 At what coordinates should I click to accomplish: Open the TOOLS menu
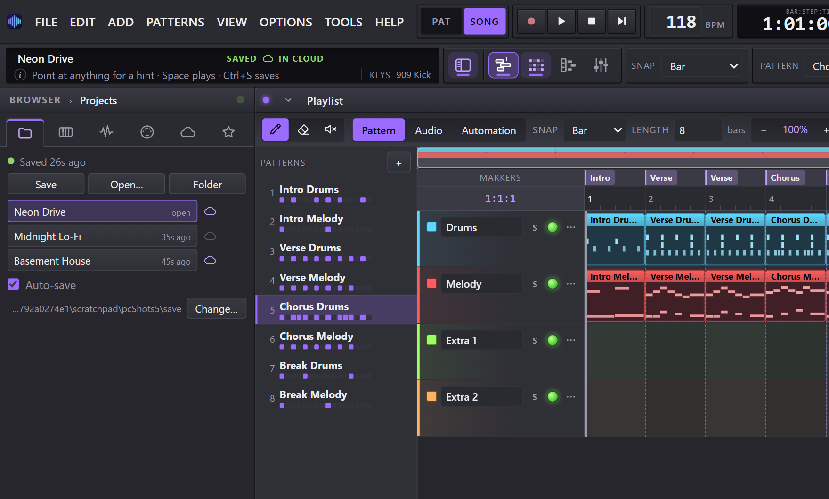pos(343,22)
